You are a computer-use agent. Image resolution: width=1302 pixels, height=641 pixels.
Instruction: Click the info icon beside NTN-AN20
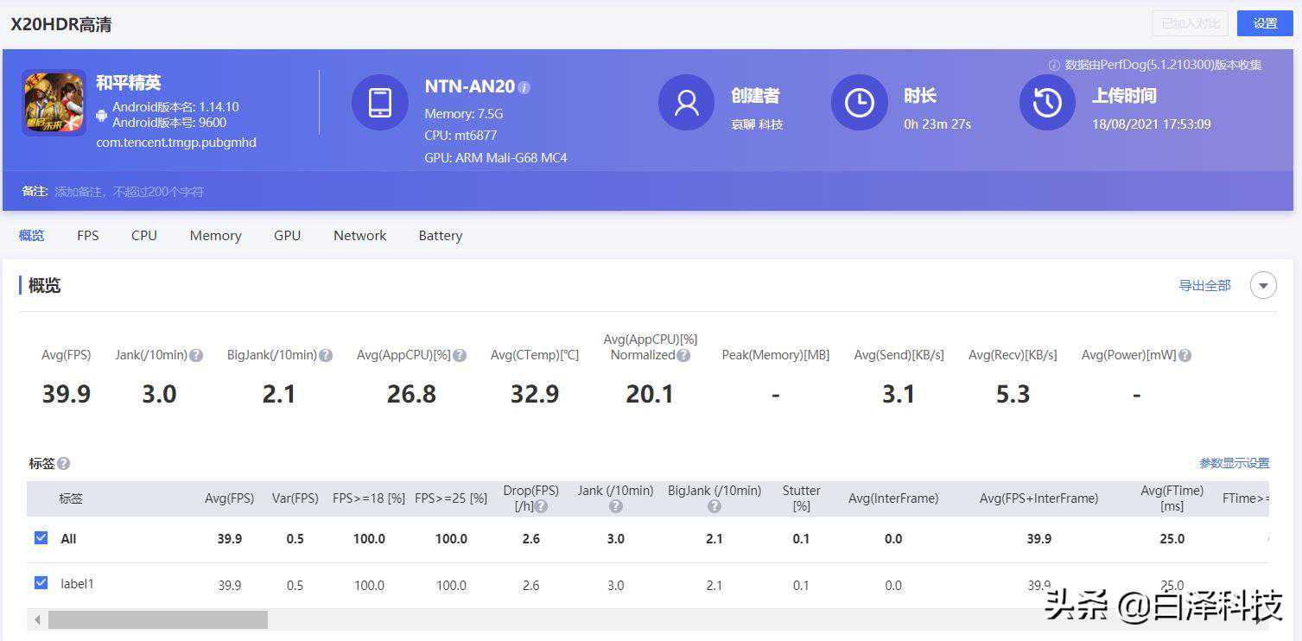524,87
